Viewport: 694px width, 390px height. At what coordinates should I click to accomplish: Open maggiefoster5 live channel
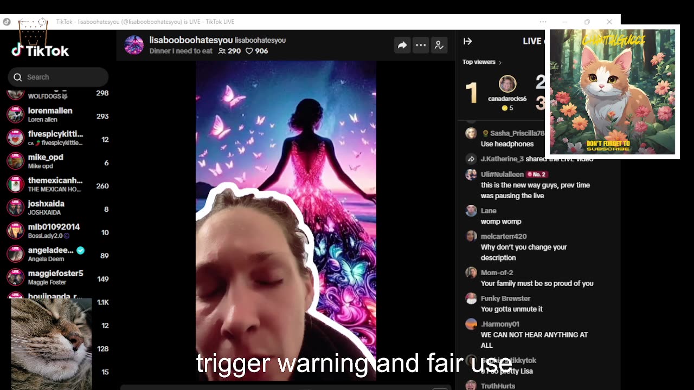pyautogui.click(x=58, y=277)
